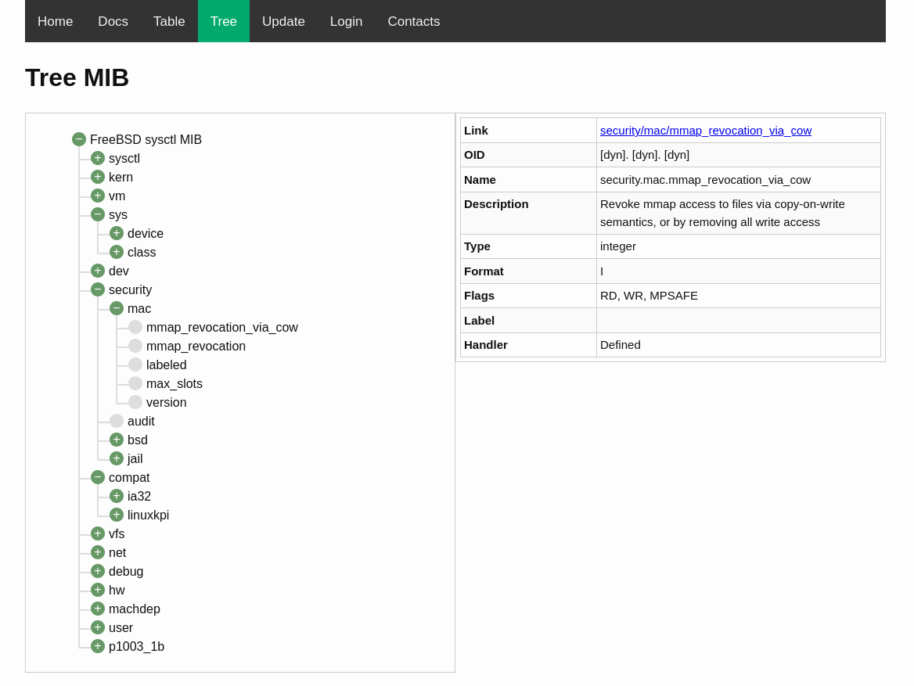Viewport: 914px width, 686px height.
Task: Open the Table page in navigation
Action: [x=169, y=21]
